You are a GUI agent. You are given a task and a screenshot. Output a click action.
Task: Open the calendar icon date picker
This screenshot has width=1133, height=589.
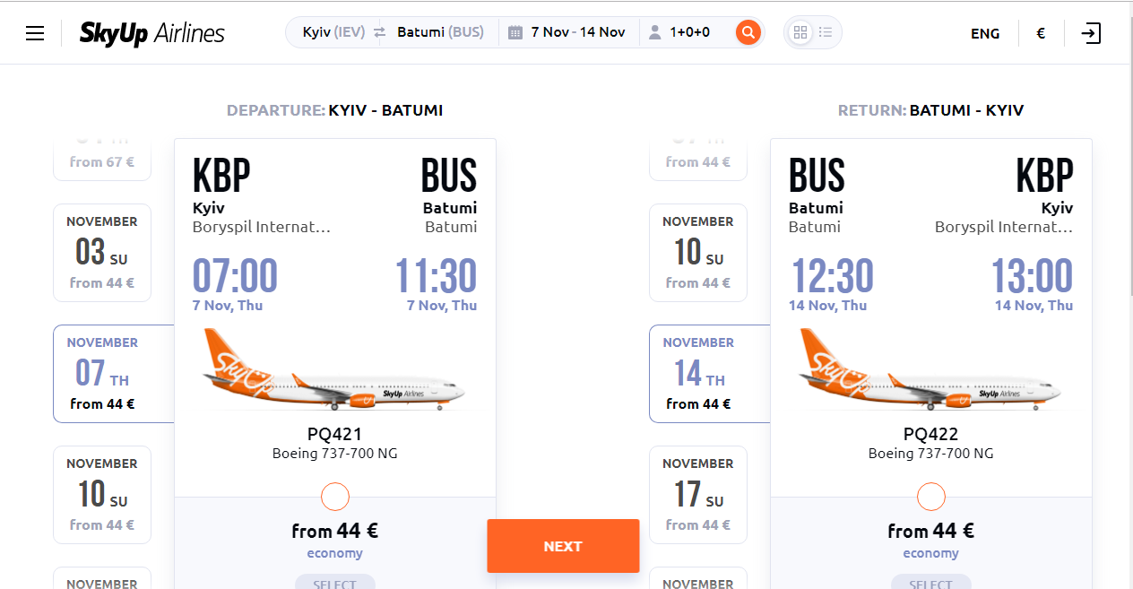pyautogui.click(x=515, y=32)
